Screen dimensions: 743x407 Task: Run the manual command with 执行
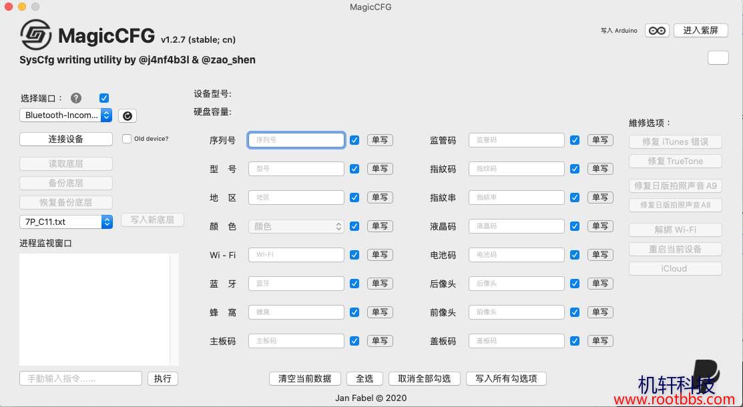click(x=162, y=378)
